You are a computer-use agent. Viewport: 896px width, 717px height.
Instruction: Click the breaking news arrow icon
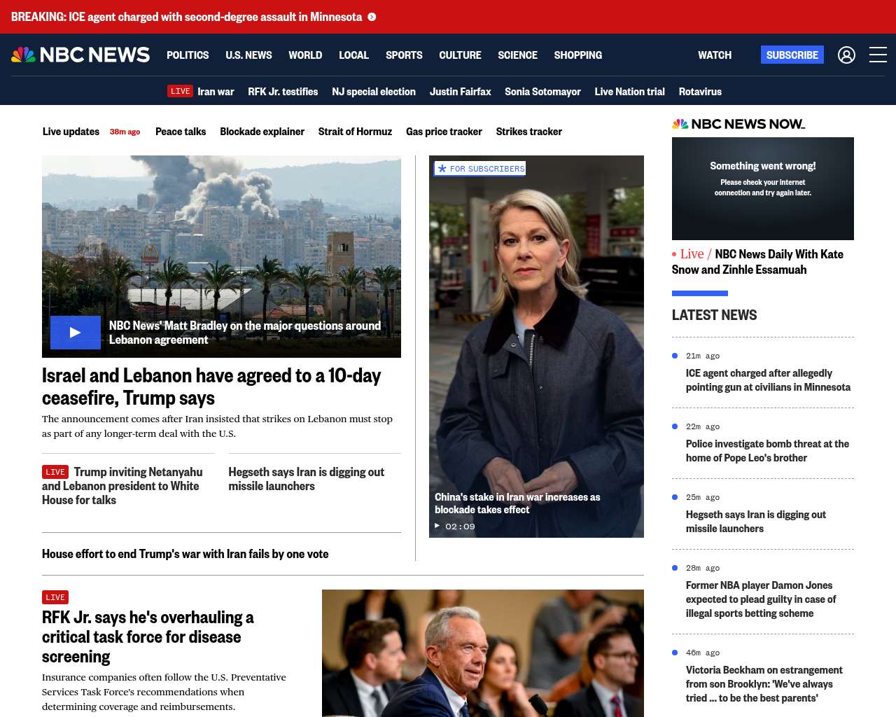[372, 17]
